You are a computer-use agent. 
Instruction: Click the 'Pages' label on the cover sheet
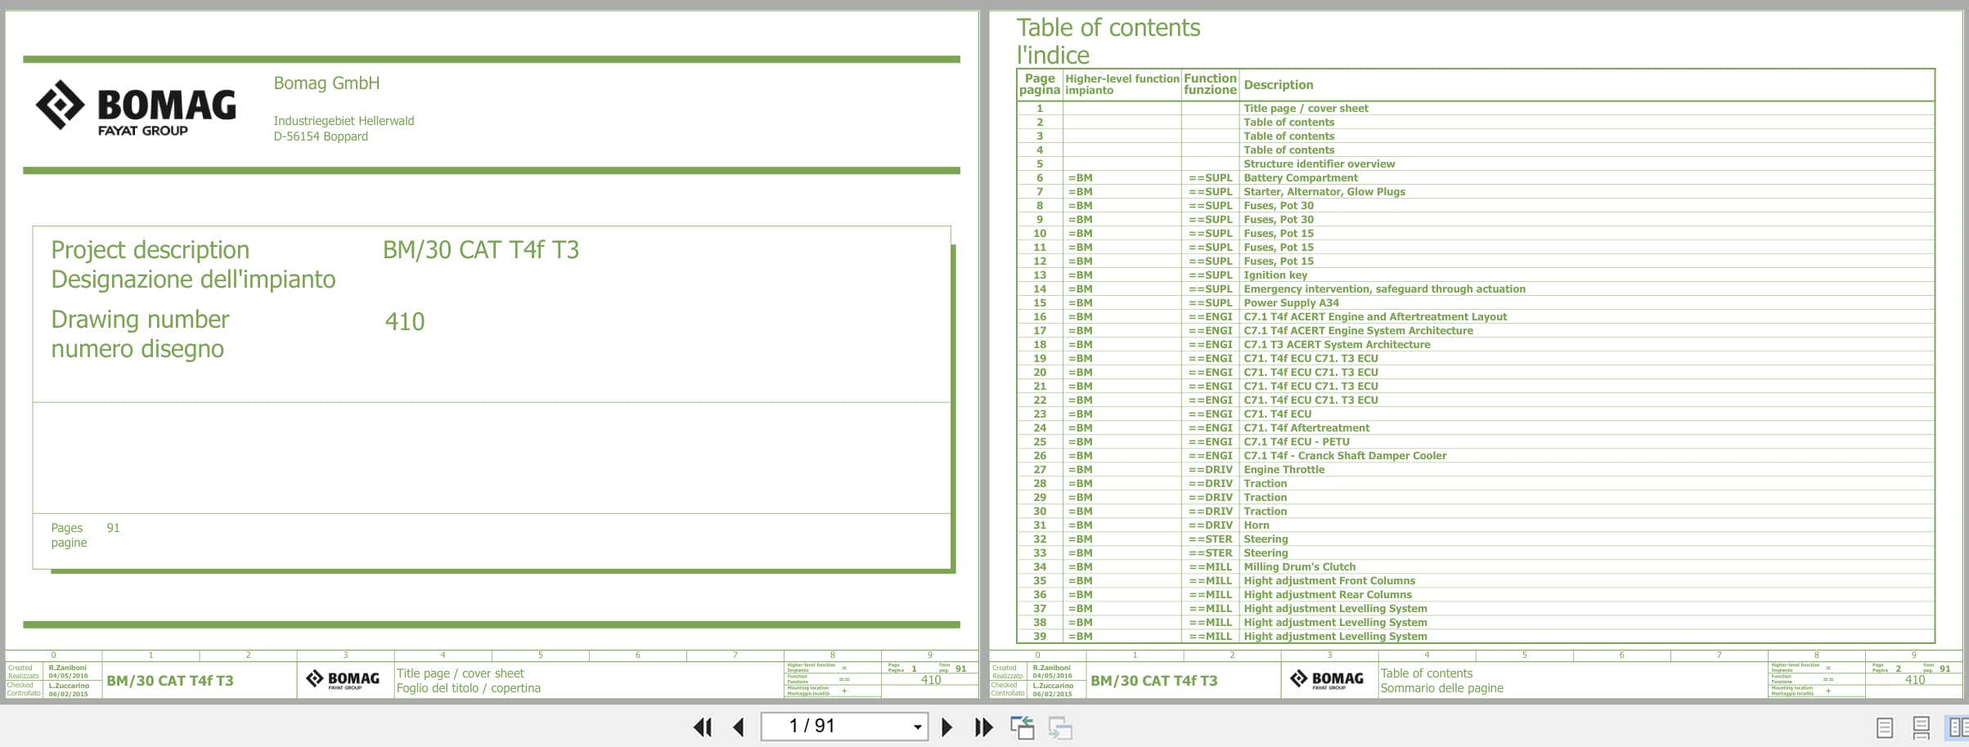(67, 528)
